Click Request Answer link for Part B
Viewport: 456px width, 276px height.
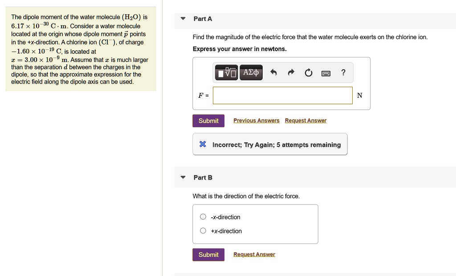(254, 254)
